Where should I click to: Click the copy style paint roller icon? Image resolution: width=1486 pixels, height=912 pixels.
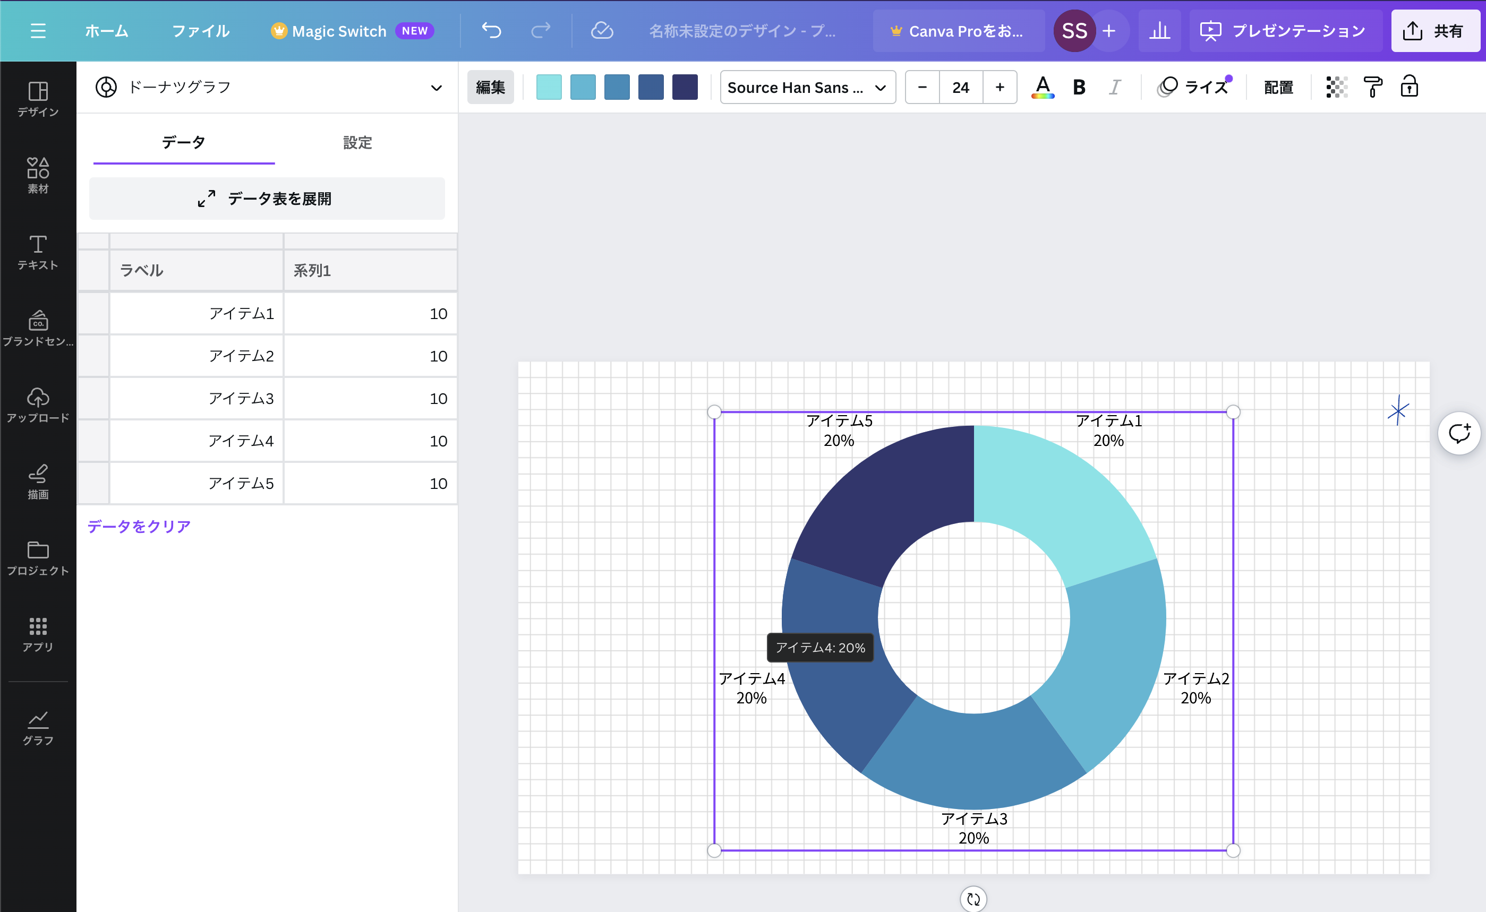coord(1372,88)
